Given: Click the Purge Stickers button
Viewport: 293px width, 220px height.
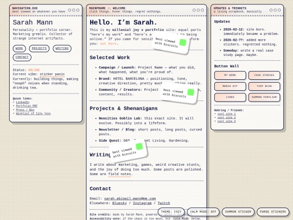Looking at the screenshot, I should point(273,212).
